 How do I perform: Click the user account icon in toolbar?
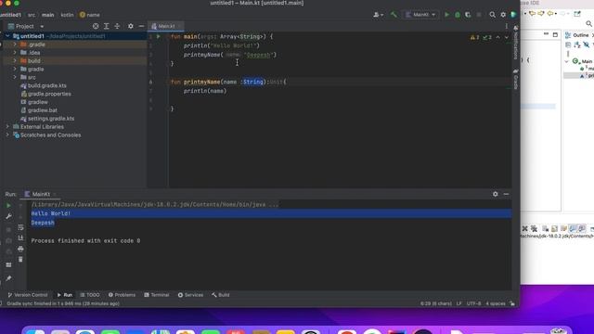tap(378, 15)
